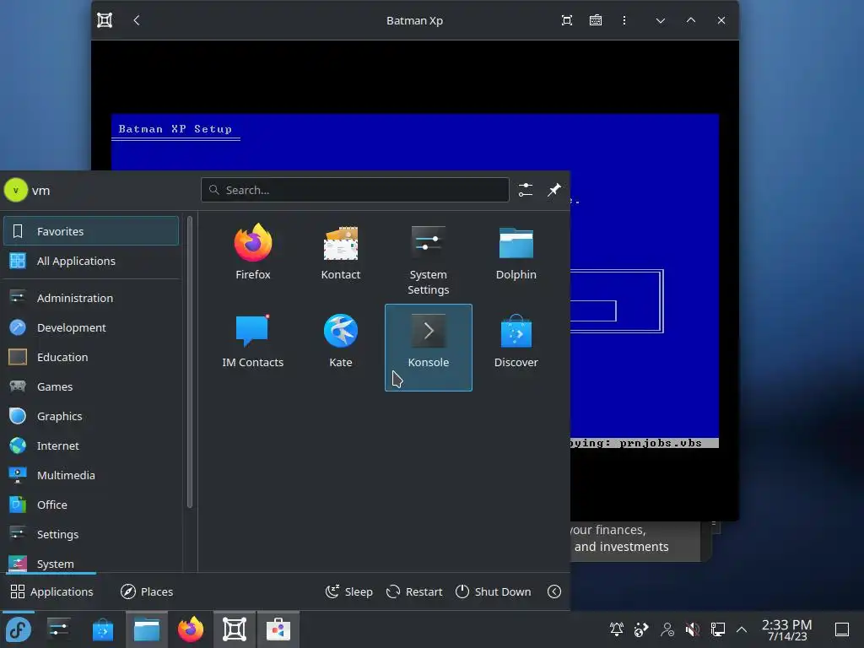Select All Applications category
Image resolution: width=864 pixels, height=648 pixels.
[x=91, y=261]
